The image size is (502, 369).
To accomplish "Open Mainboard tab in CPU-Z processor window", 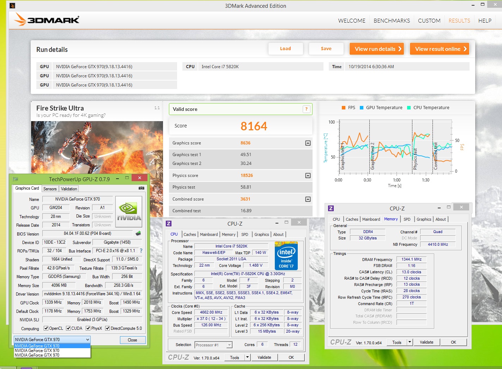I will 209,234.
